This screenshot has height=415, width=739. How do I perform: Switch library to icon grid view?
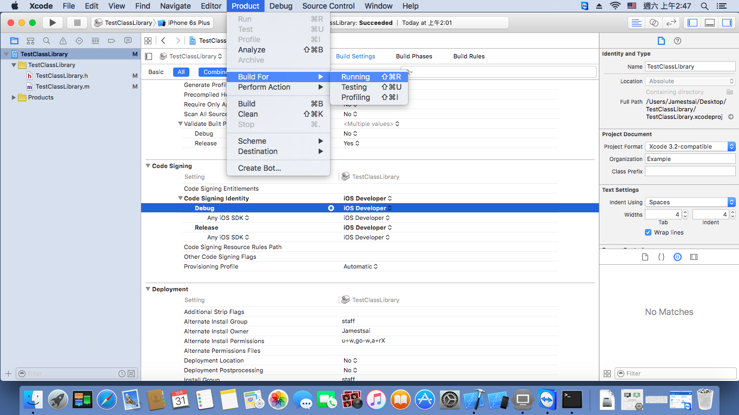pos(607,373)
